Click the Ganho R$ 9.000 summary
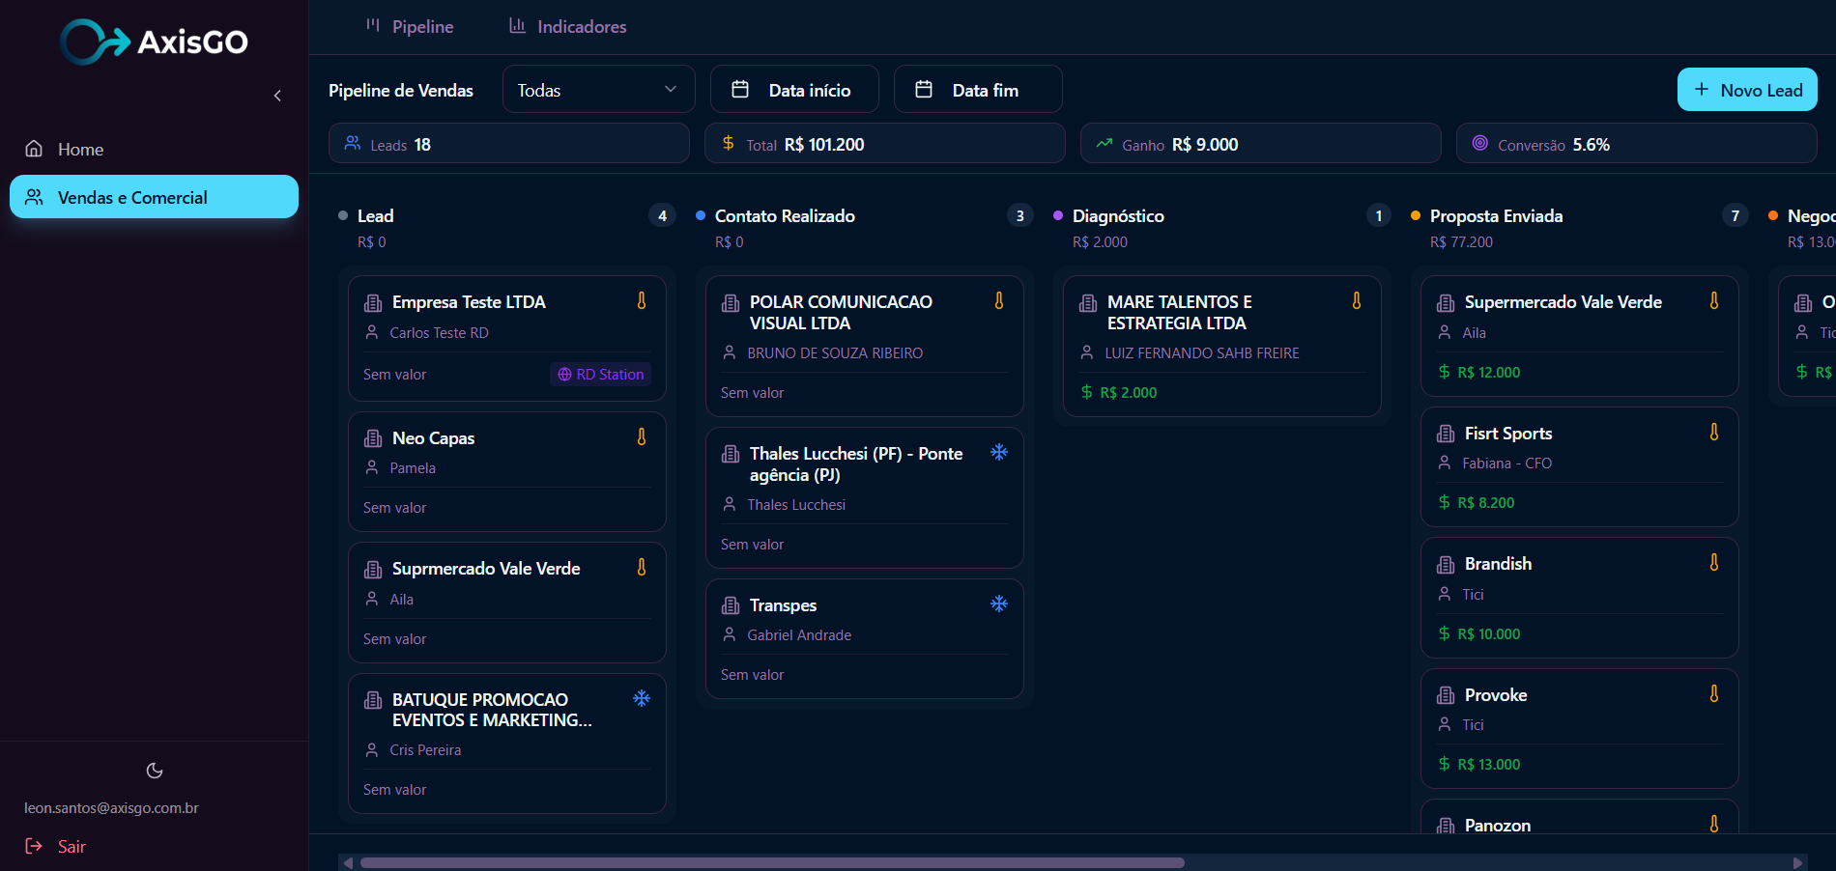This screenshot has height=871, width=1836. [x=1261, y=144]
